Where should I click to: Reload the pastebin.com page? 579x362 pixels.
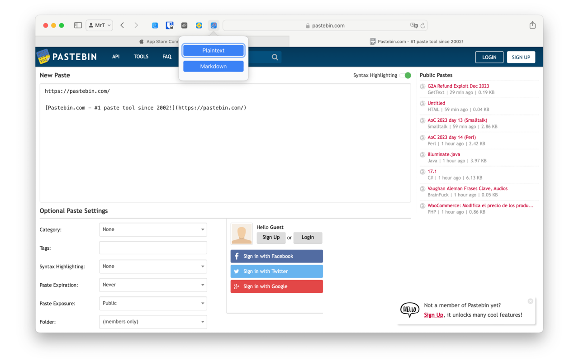pos(423,25)
